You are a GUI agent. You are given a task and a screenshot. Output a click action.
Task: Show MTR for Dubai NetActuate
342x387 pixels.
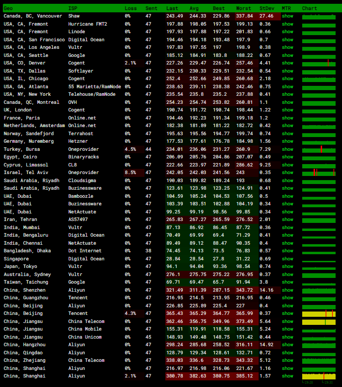288,212
